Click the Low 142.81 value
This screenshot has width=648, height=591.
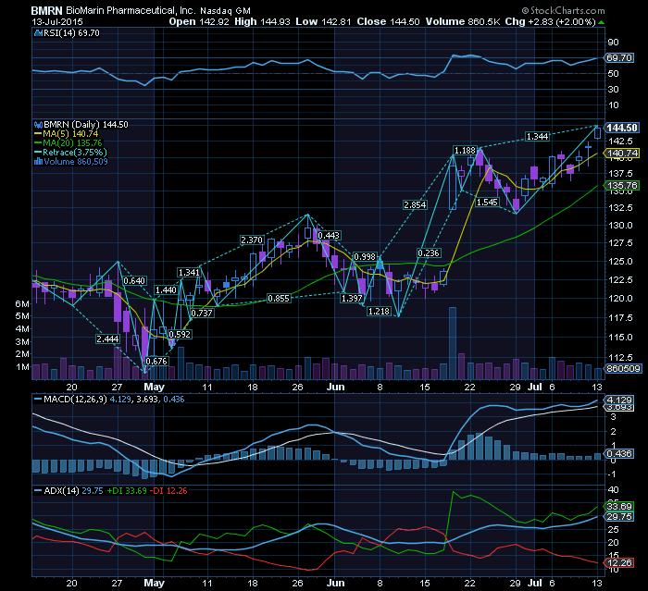tap(323, 22)
